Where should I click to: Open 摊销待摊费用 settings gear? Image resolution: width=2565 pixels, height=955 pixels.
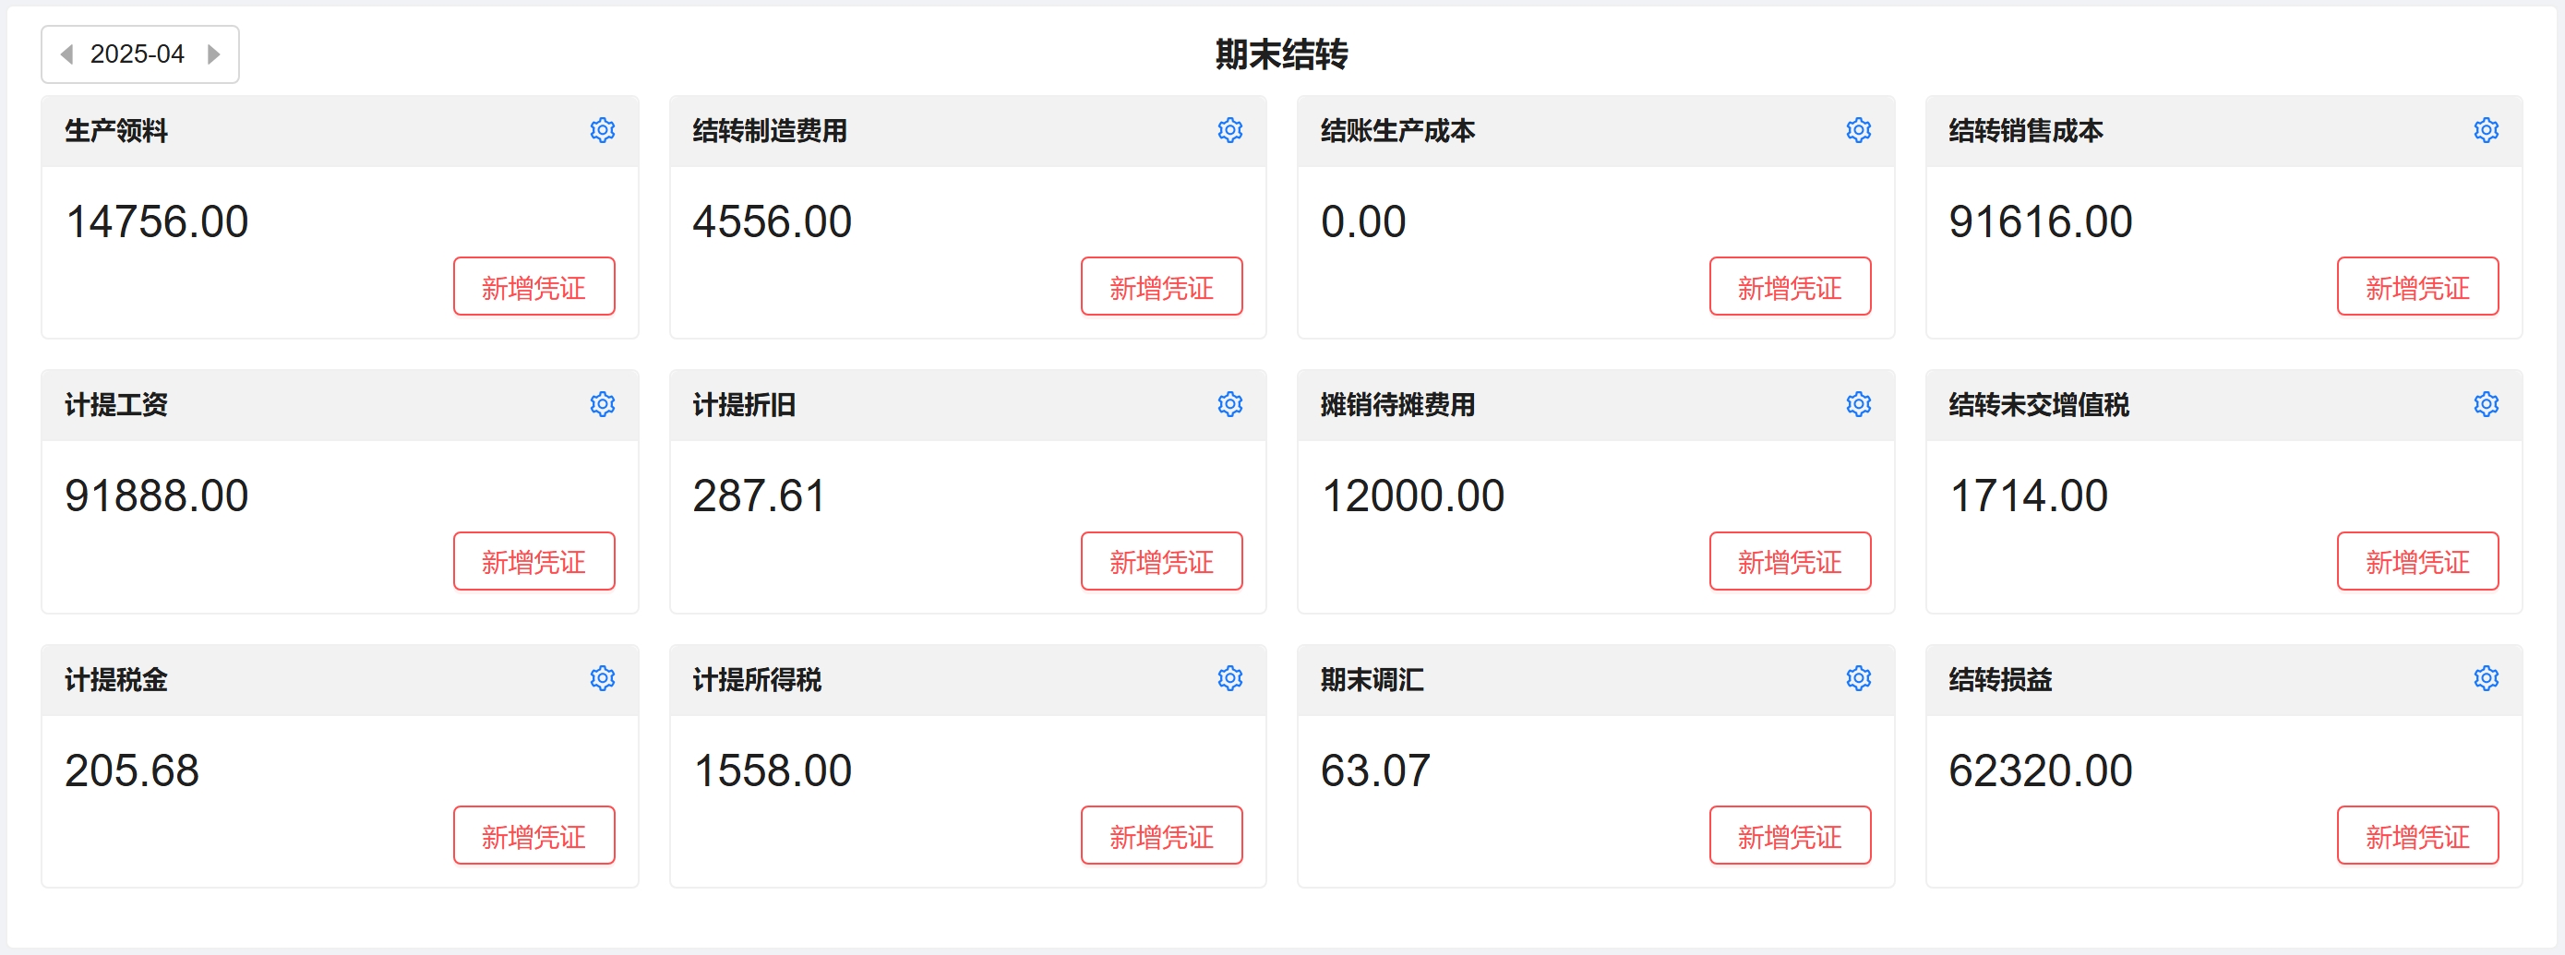1858,404
